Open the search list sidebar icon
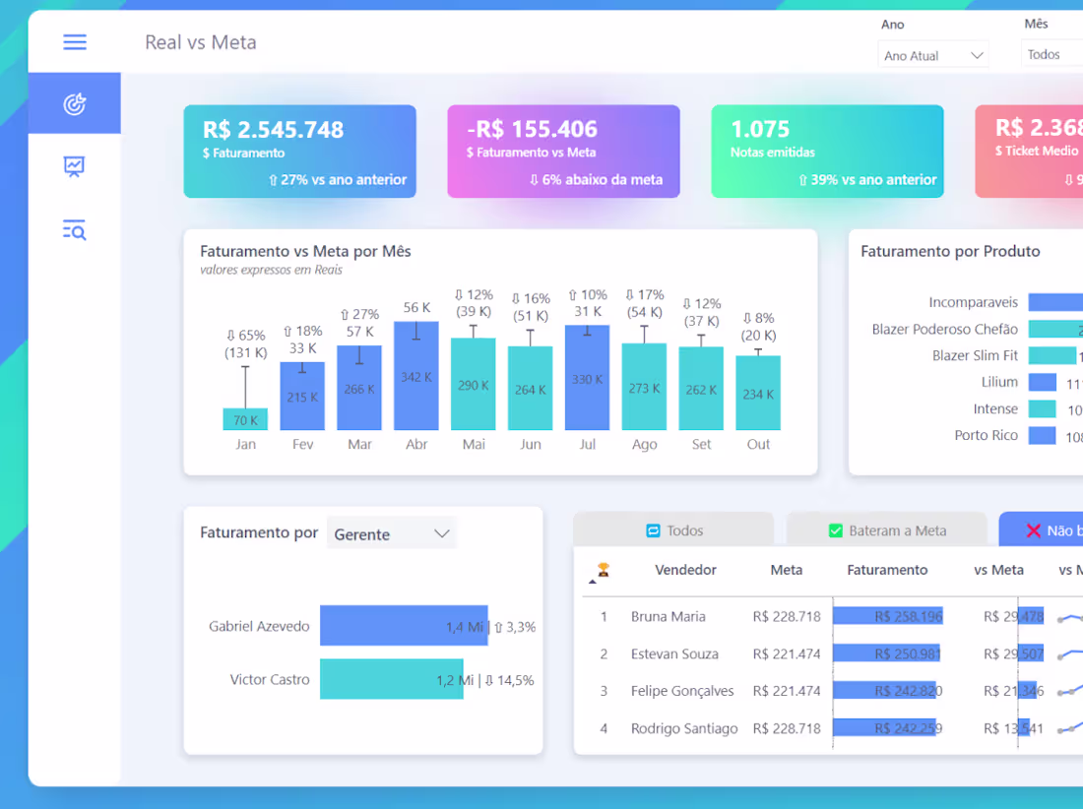Screen dimensions: 1083x809 click(75, 230)
